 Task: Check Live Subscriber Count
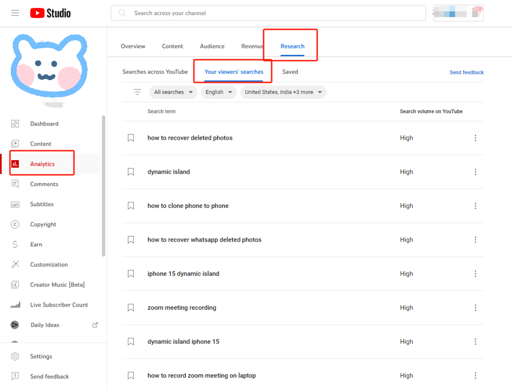[59, 305]
